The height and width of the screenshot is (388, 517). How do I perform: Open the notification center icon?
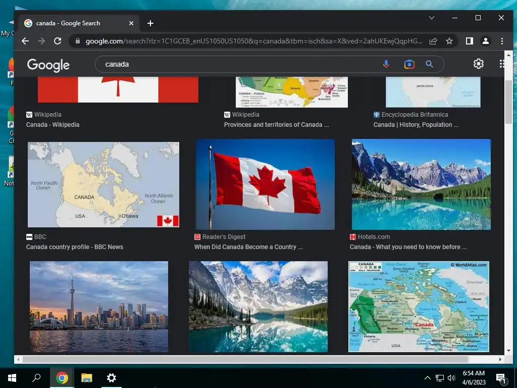click(501, 378)
